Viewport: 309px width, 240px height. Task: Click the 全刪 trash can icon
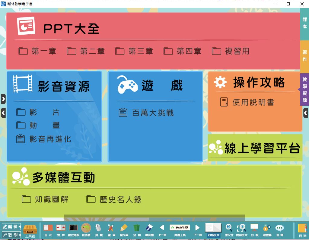(137, 230)
